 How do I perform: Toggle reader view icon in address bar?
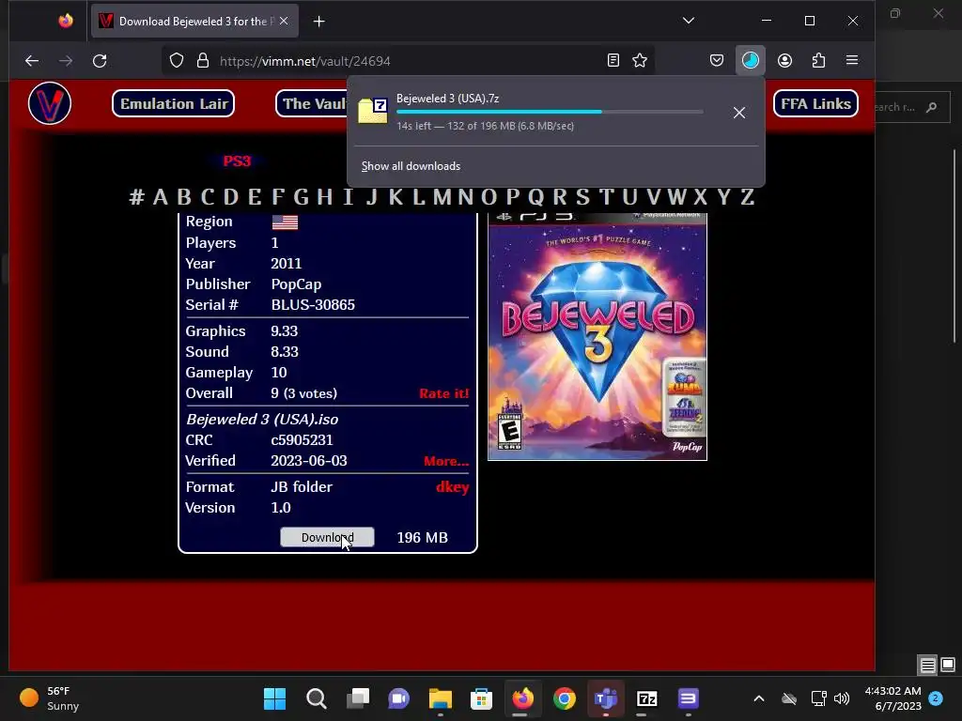coord(613,60)
